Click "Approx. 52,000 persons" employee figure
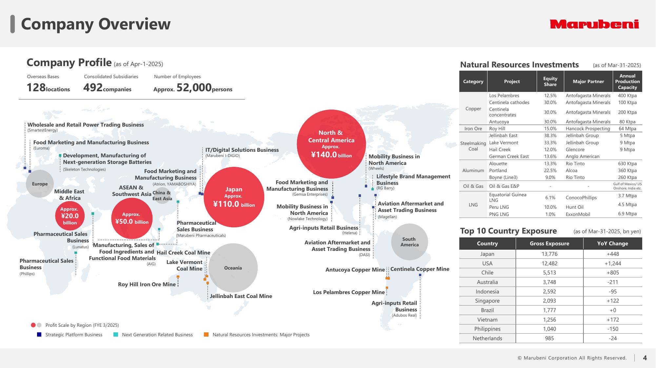Screen dimensions: 656x368 (193, 88)
